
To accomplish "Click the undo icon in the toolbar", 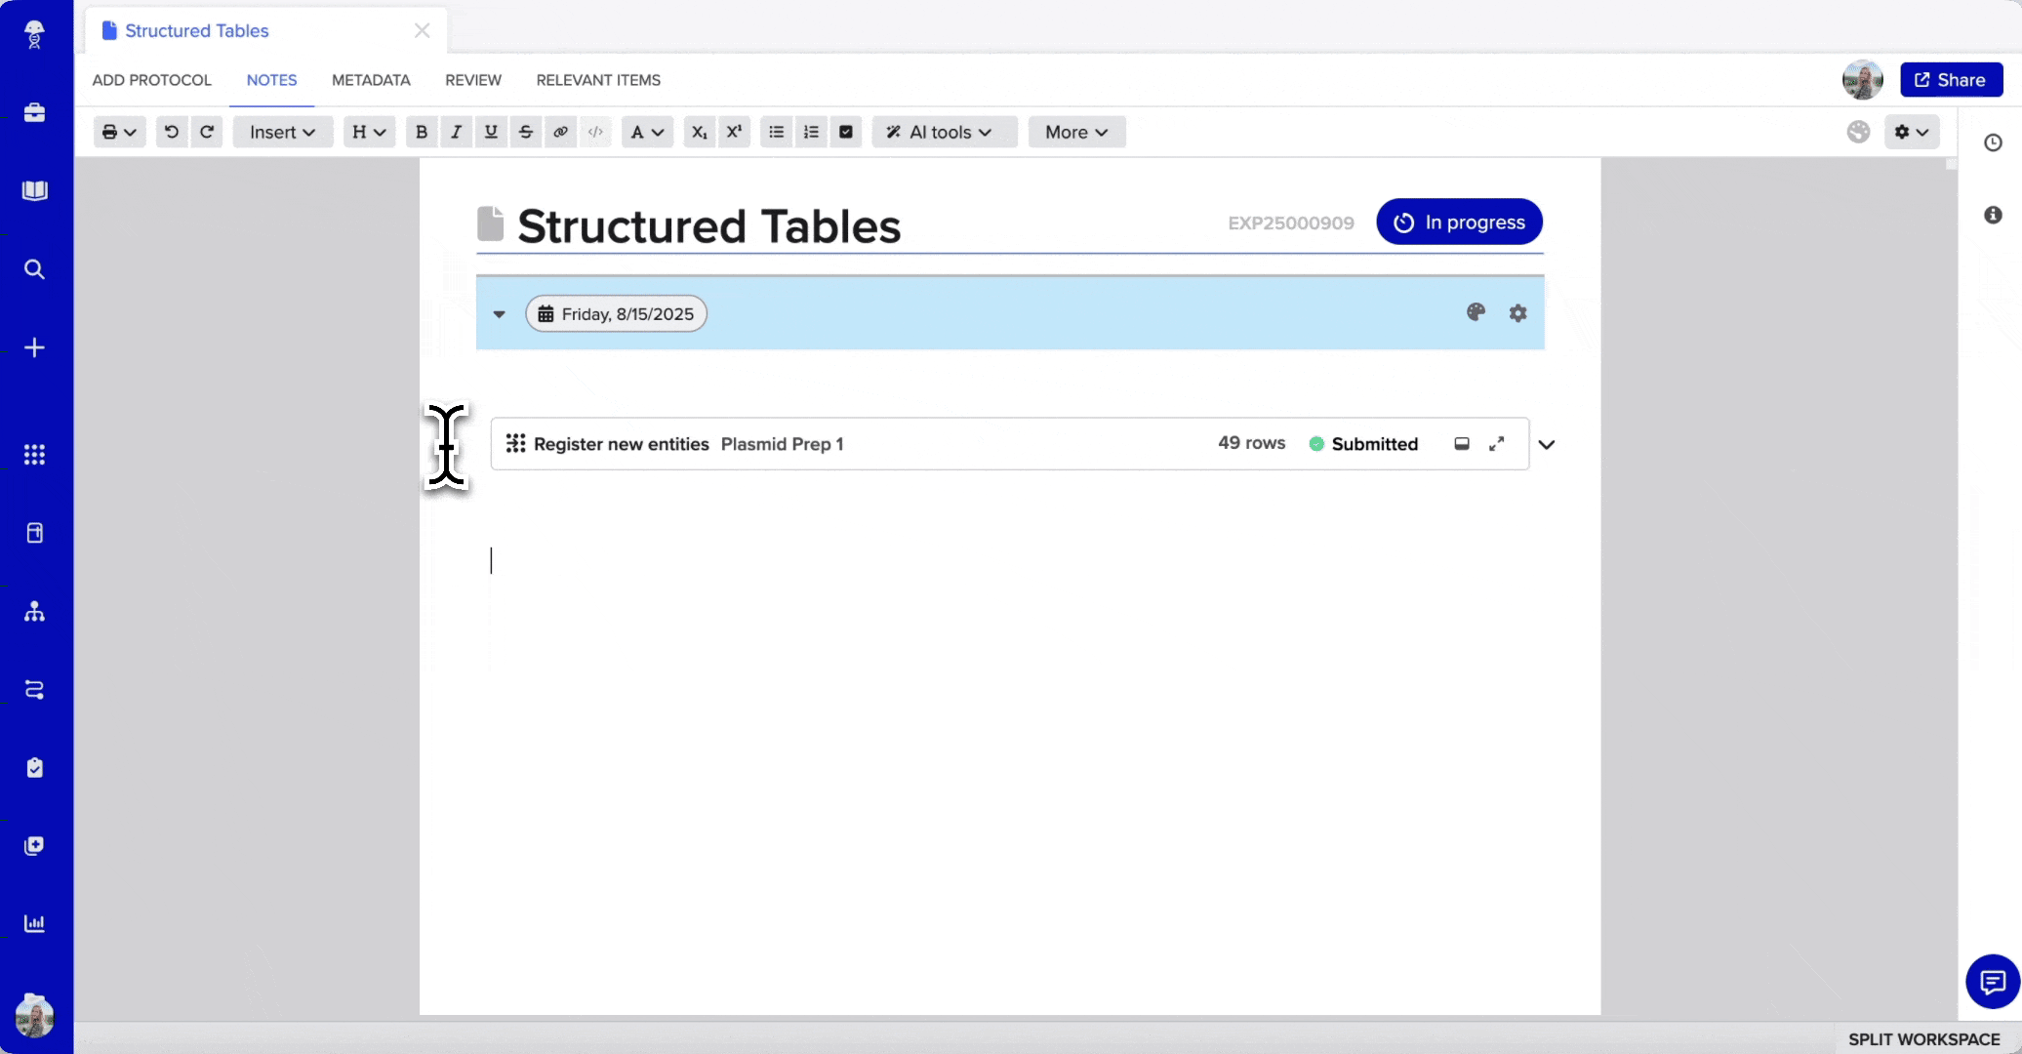I will click(x=172, y=132).
